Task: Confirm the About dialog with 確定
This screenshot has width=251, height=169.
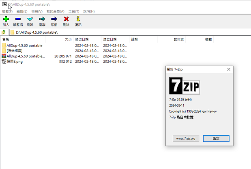Action: click(216, 139)
